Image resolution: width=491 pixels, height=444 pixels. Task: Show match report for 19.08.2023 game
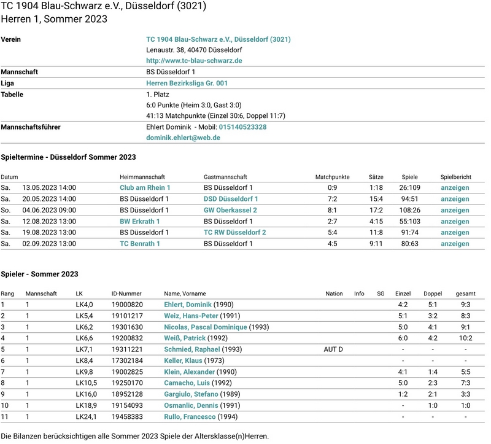(455, 233)
